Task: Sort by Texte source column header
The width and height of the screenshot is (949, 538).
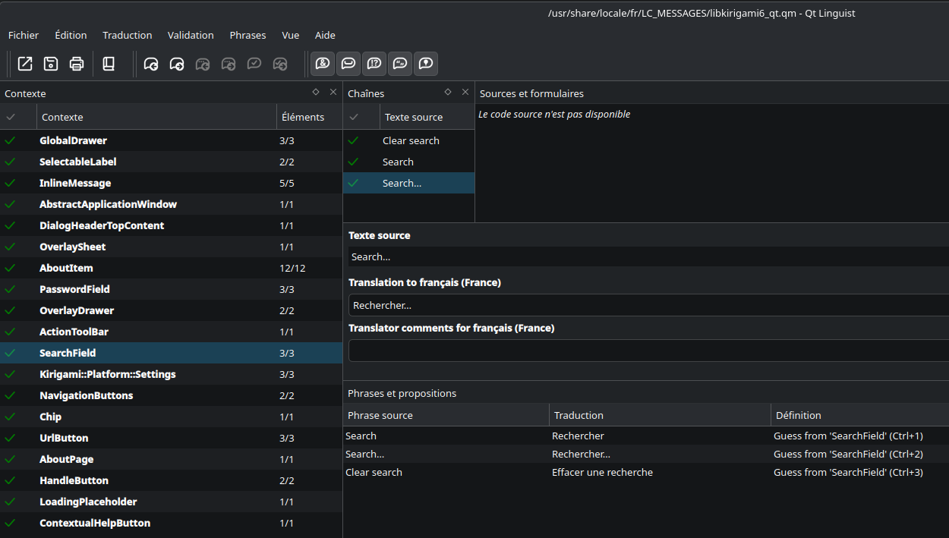Action: click(x=414, y=117)
